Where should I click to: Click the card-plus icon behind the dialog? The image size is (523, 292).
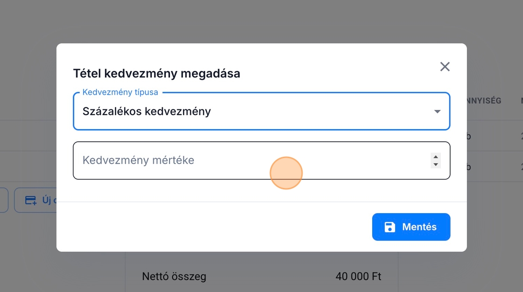(31, 201)
